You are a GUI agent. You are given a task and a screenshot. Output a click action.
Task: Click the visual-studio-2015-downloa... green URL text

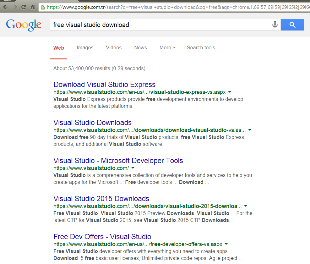click(x=148, y=206)
